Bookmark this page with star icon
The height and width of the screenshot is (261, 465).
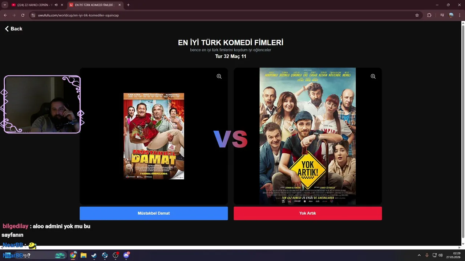417,15
